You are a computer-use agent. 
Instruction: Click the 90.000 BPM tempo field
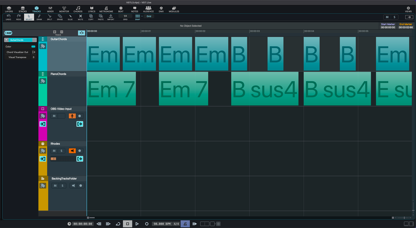[163, 224]
